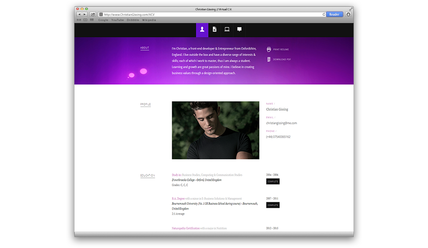This screenshot has width=428, height=248.
Task: Open the YouTube bookmark
Action: coord(118,20)
